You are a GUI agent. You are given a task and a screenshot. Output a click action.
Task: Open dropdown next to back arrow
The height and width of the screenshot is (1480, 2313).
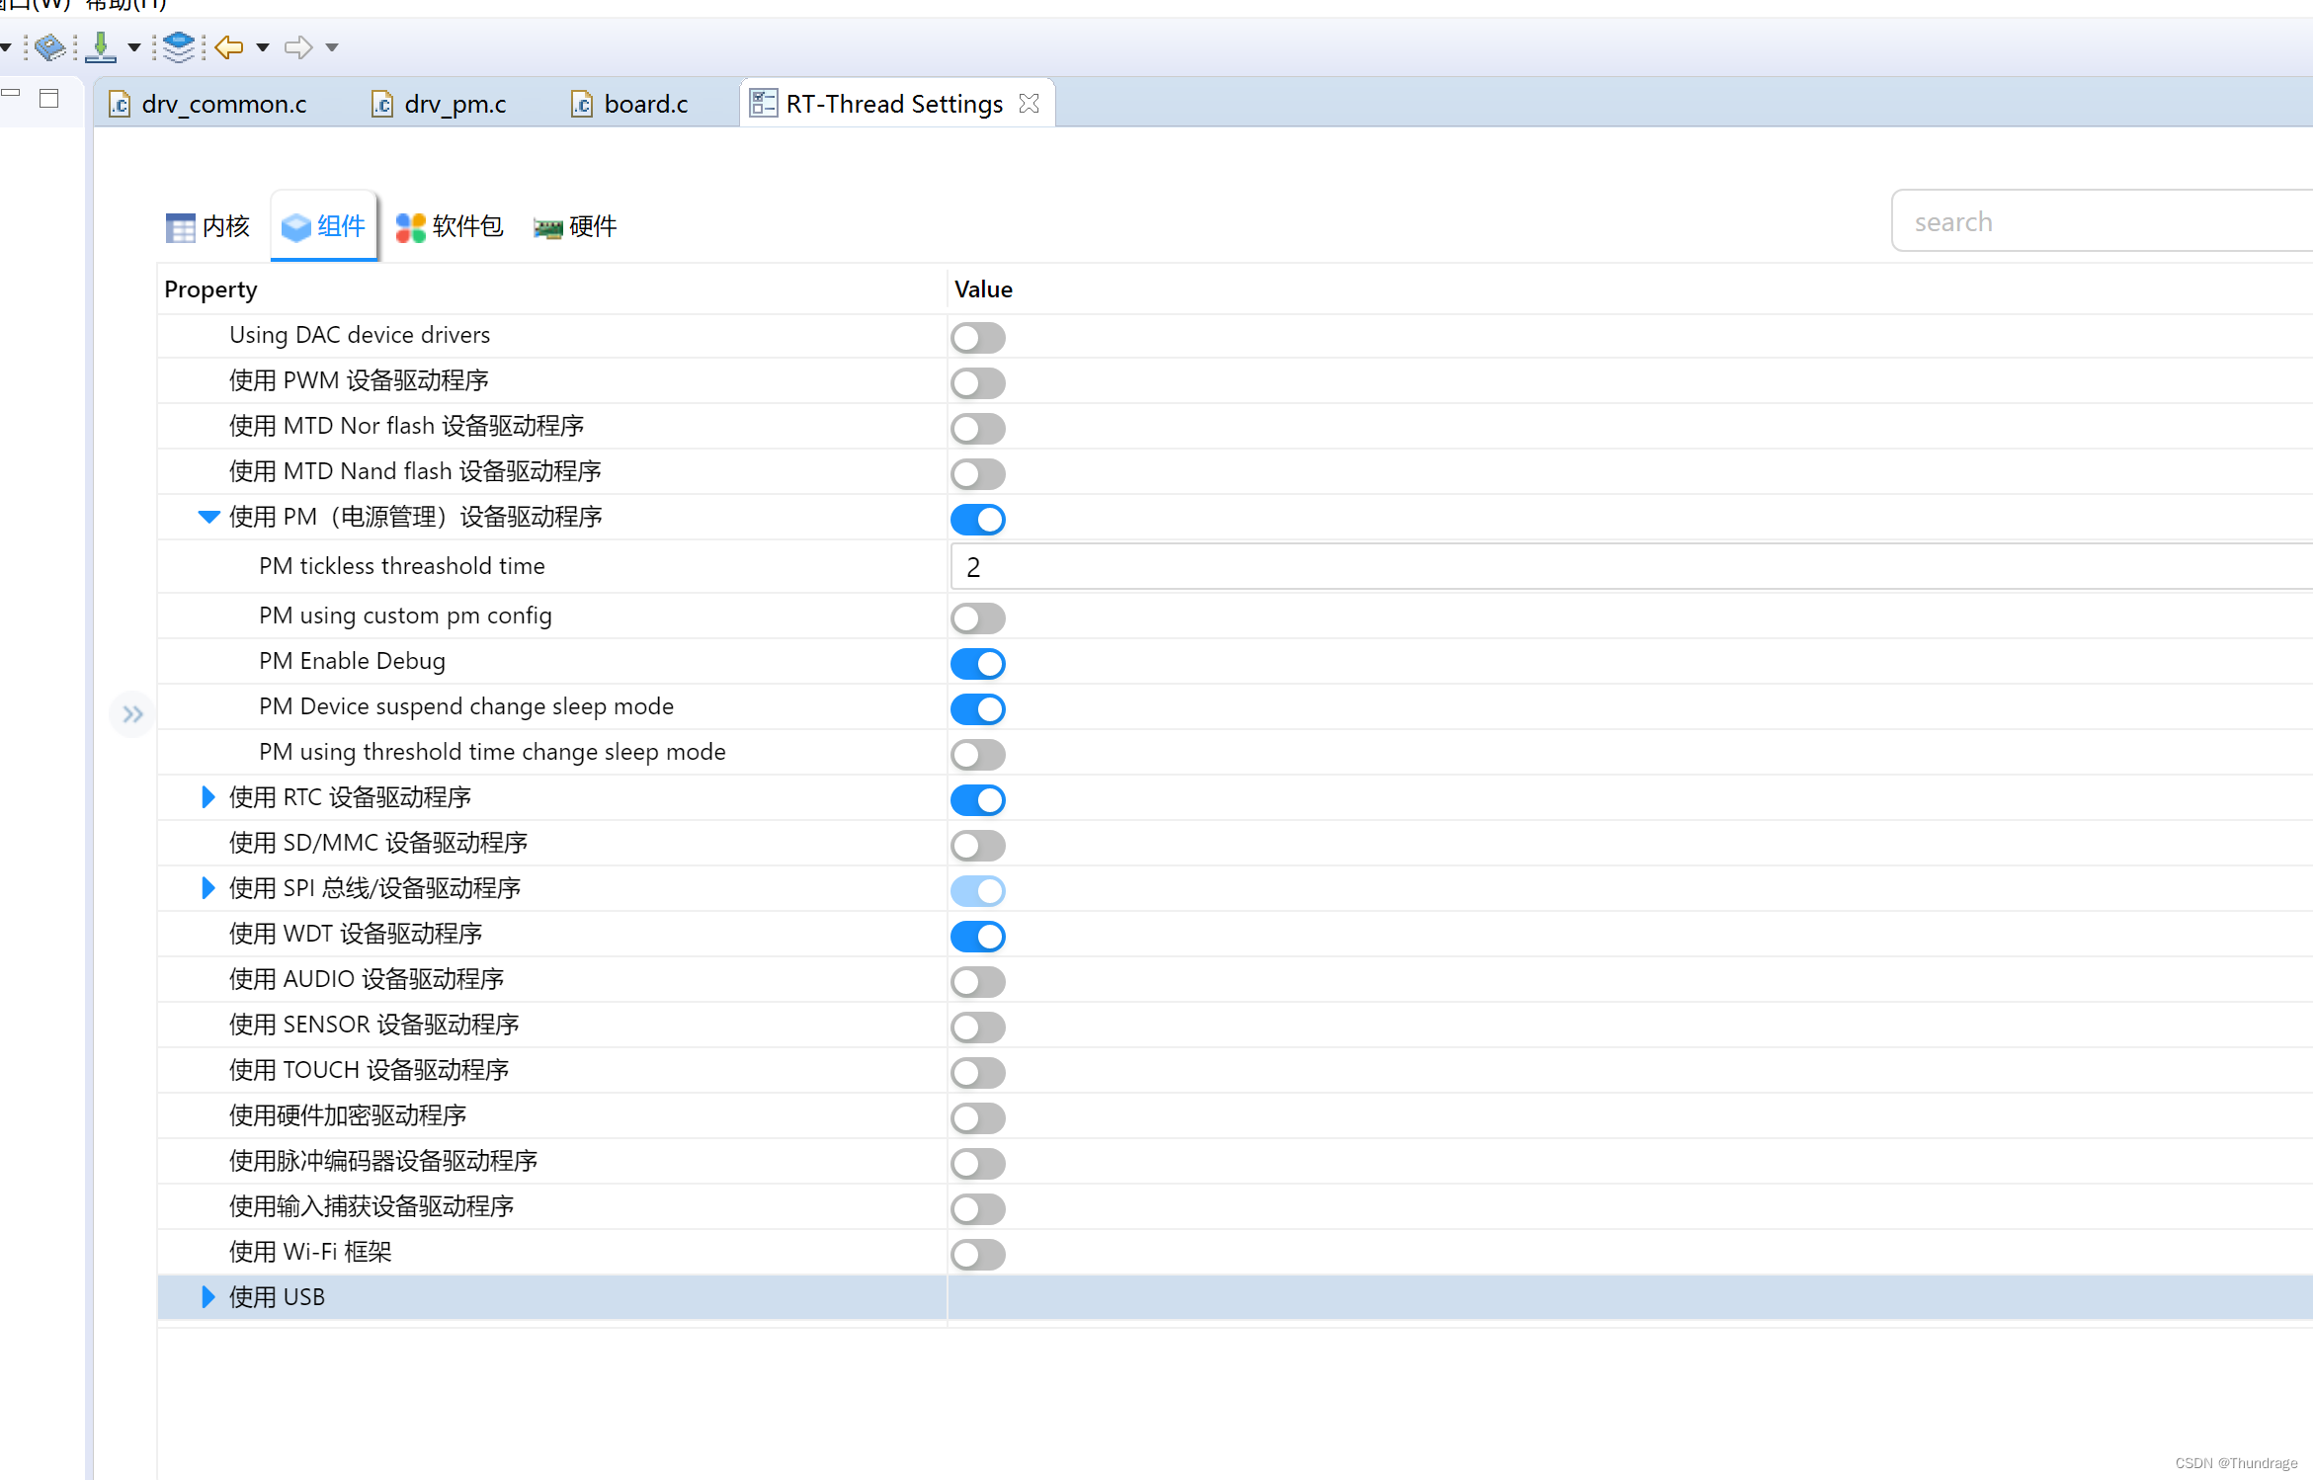pos(263,46)
